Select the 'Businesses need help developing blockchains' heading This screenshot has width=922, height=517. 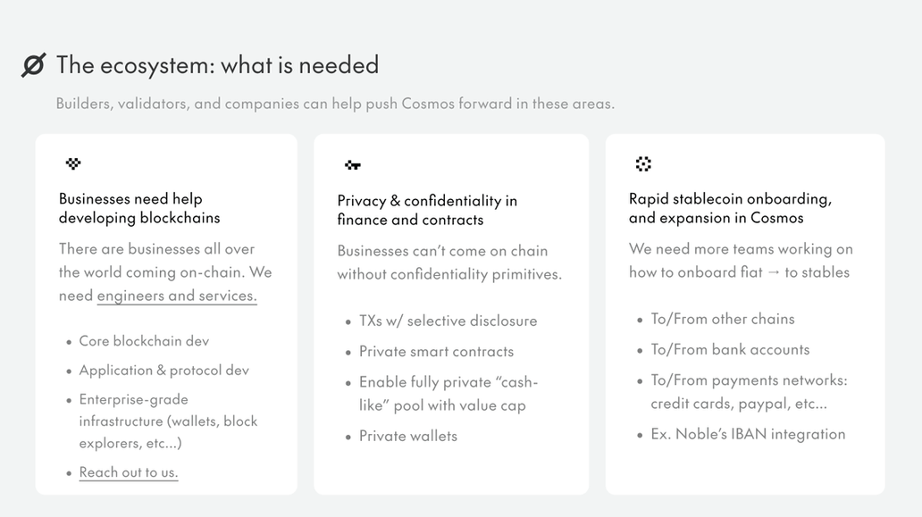coord(139,208)
